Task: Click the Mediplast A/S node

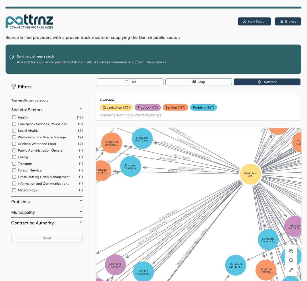Action: [250, 174]
